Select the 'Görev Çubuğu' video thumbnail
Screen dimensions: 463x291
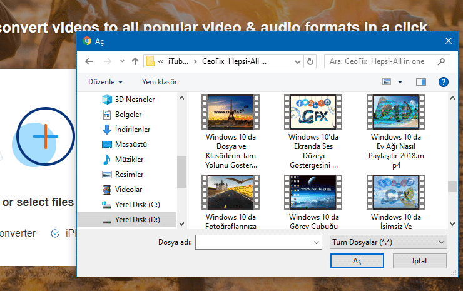point(313,192)
